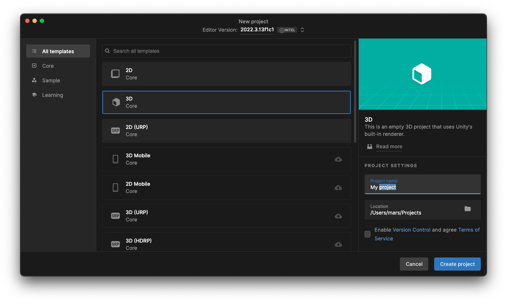Choose the 3D (HDRP) template row

pyautogui.click(x=227, y=242)
